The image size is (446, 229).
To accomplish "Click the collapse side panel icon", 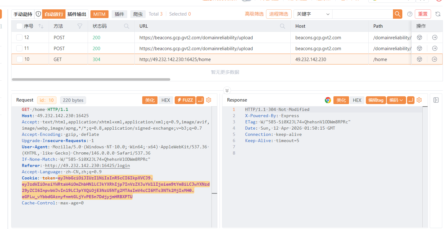I will click(436, 100).
